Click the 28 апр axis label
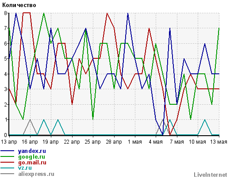This screenshot has width=230, height=179. [x=114, y=142]
